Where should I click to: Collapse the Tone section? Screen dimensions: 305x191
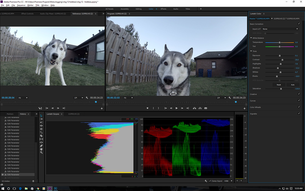[251, 51]
